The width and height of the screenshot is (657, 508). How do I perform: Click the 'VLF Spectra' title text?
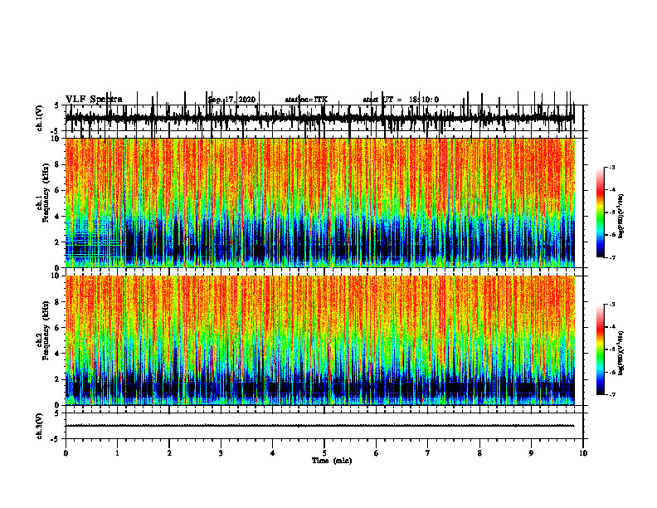94,100
